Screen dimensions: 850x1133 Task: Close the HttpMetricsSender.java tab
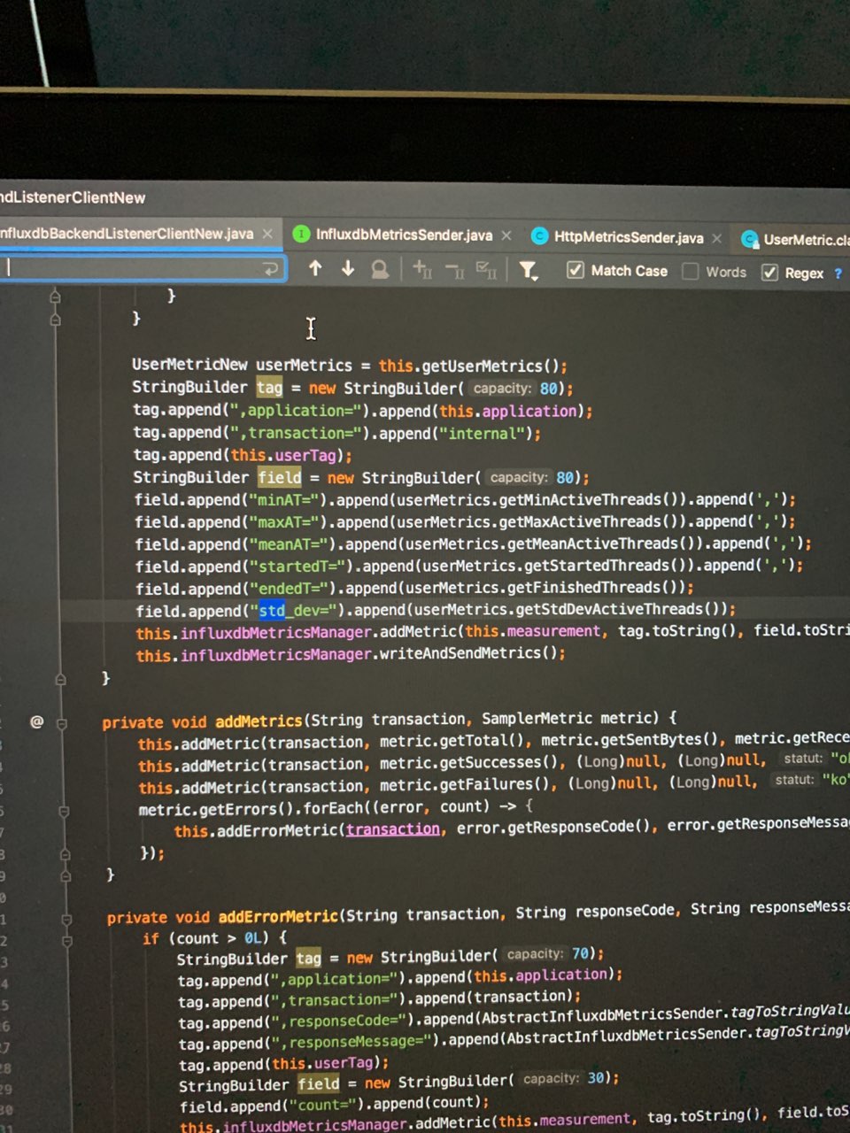[717, 238]
